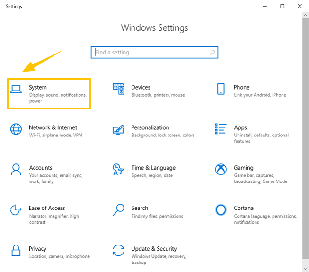Open the System settings label
Viewport: 309px width, 272px height.
point(38,87)
